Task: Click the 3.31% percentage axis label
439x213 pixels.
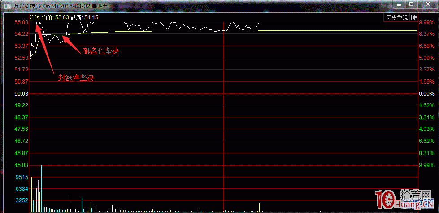Action: [x=426, y=117]
